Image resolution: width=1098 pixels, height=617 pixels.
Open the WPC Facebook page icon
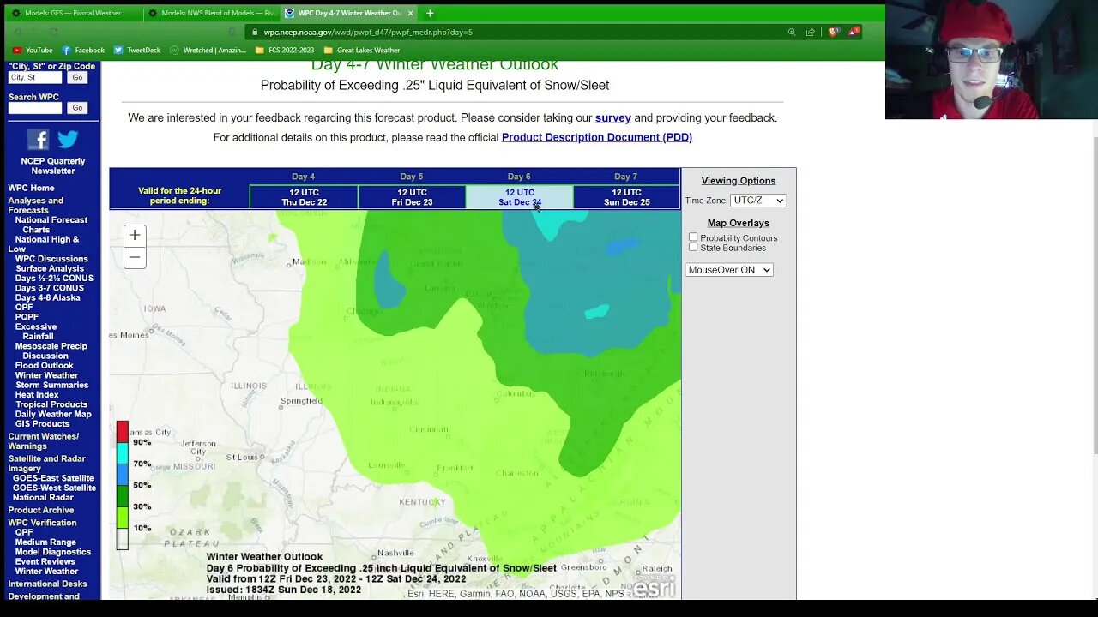coord(38,139)
